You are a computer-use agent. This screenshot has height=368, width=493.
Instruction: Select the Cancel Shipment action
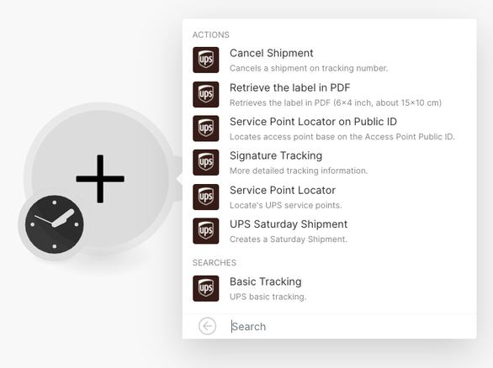[x=272, y=53]
